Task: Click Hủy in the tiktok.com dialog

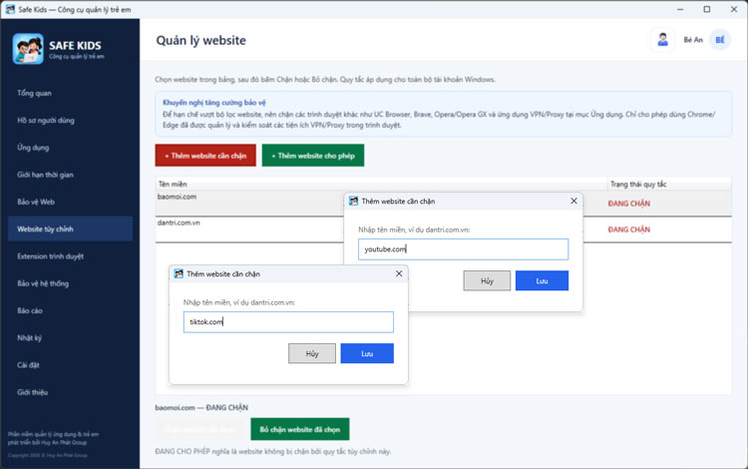Action: [x=312, y=353]
